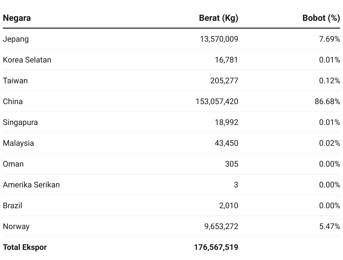
Task: Select Norway's 5.47% percentage cell
Action: 330,226
